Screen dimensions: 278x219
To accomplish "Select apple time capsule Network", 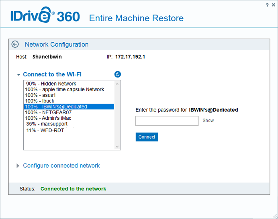I will pyautogui.click(x=64, y=89).
